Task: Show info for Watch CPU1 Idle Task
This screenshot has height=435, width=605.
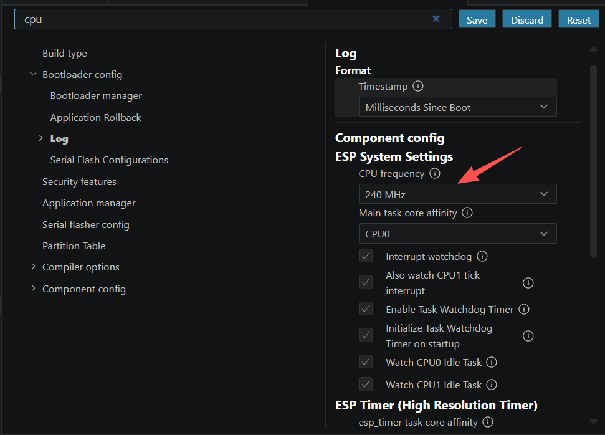Action: [x=492, y=385]
